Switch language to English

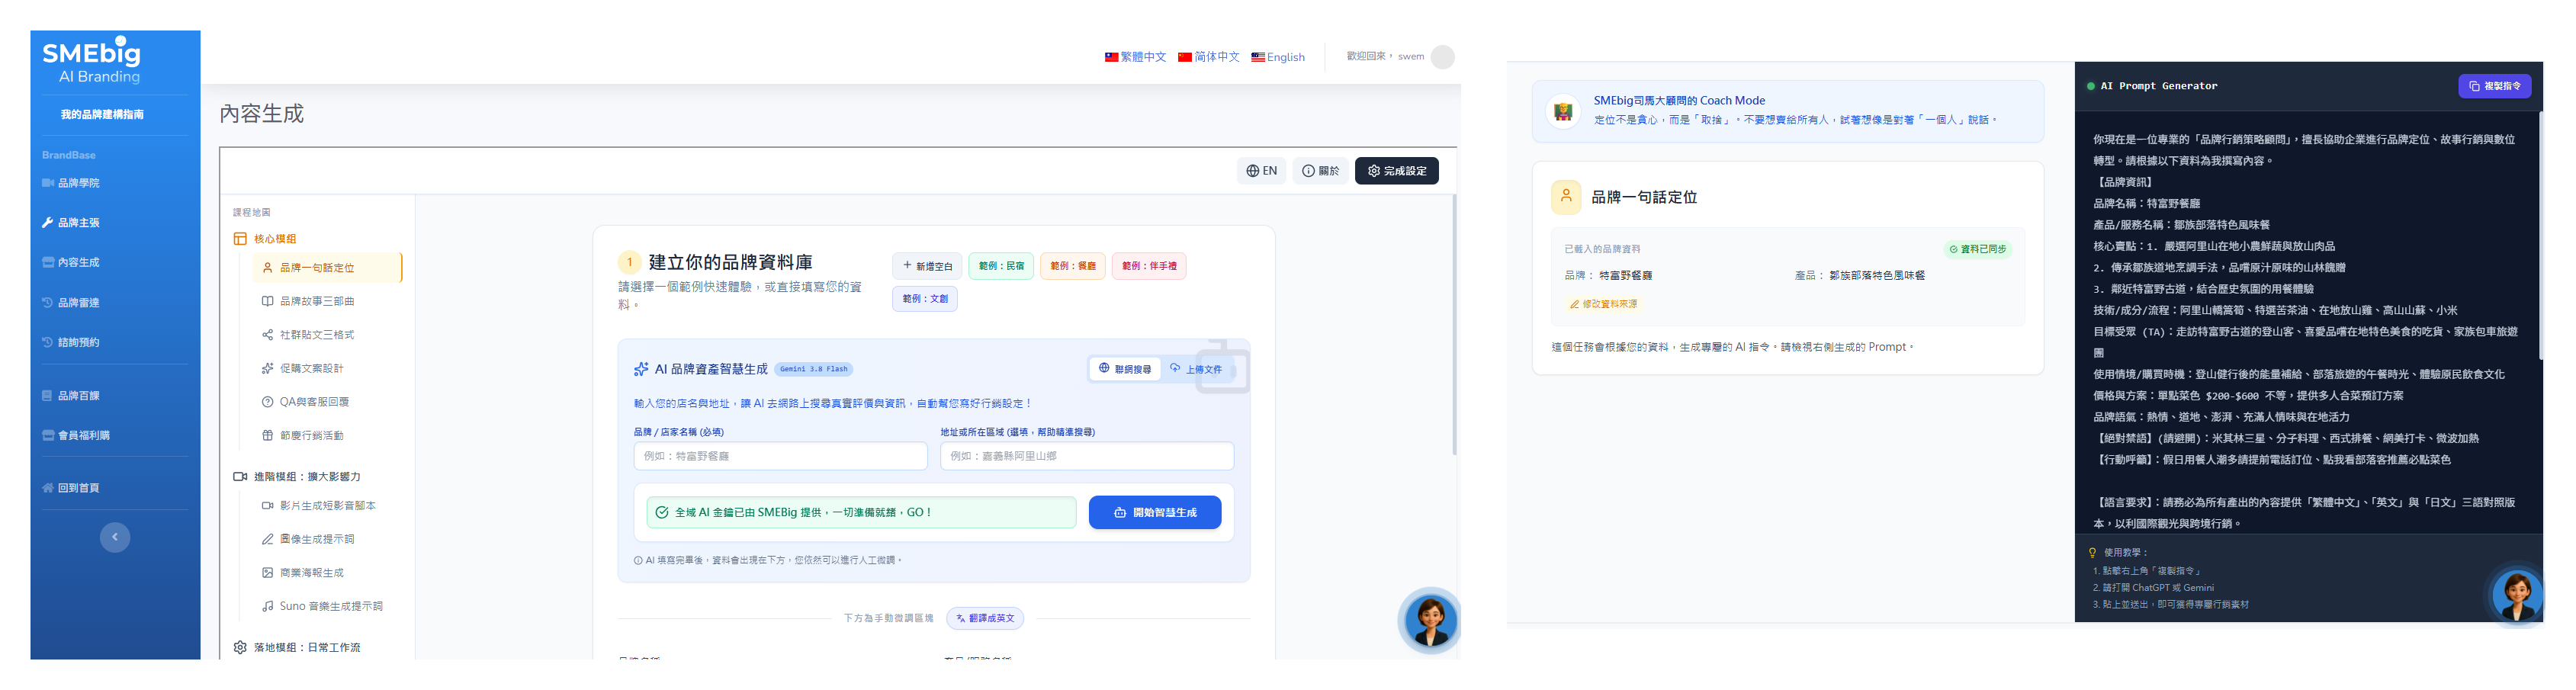pyautogui.click(x=1278, y=57)
